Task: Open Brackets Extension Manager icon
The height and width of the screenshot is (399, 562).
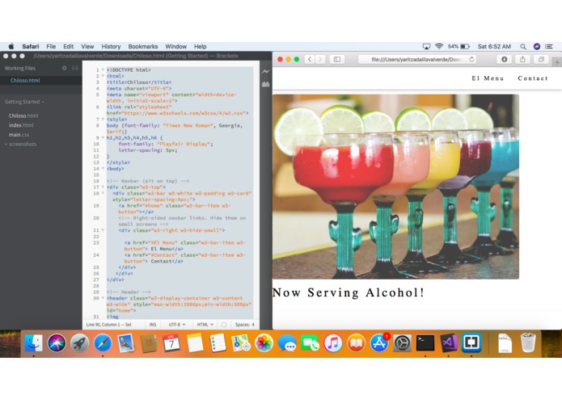Action: pyautogui.click(x=265, y=85)
